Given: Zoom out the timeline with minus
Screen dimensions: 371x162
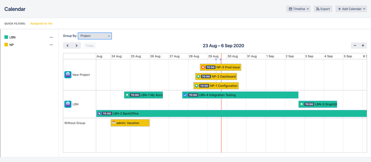Looking at the screenshot, I should pos(355,46).
